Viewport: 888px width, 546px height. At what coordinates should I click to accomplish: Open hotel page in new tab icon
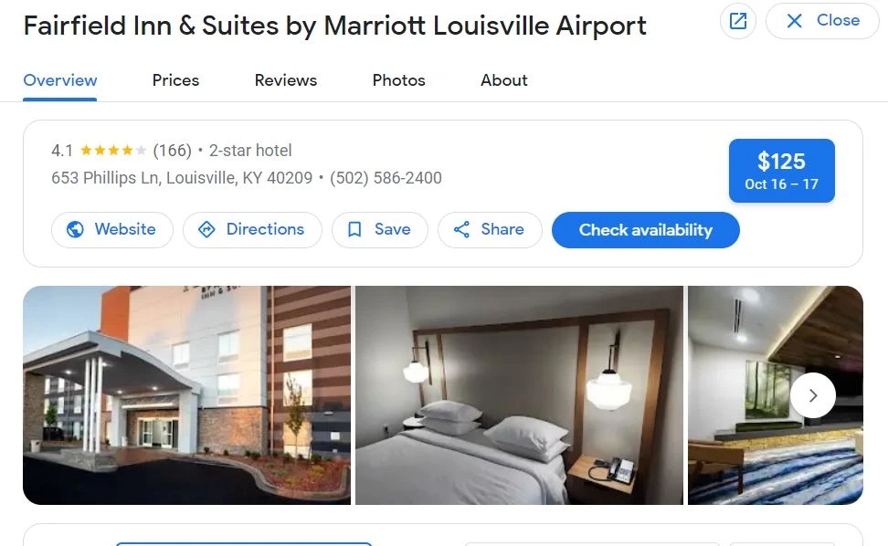[x=737, y=21]
